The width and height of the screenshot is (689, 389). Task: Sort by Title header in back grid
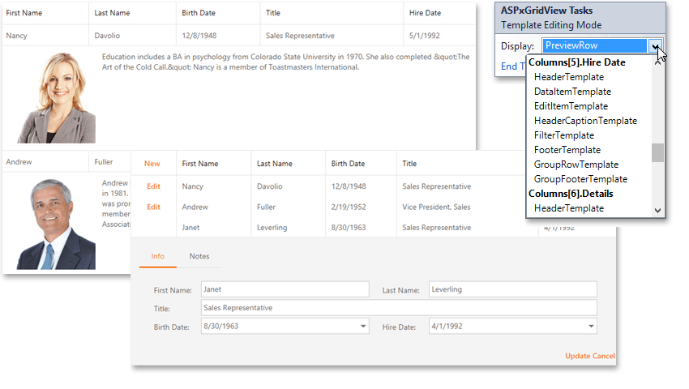click(273, 13)
